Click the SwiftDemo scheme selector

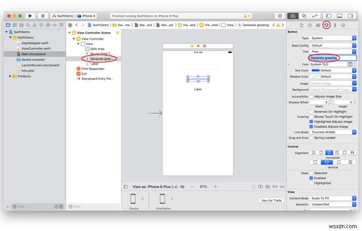(x=62, y=16)
